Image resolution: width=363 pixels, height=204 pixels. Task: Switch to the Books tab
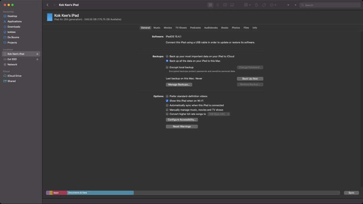[224, 28]
